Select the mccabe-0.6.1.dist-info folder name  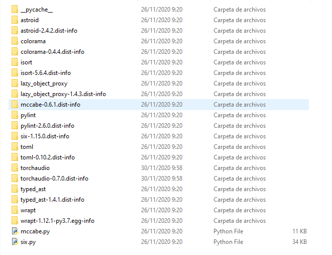point(50,105)
